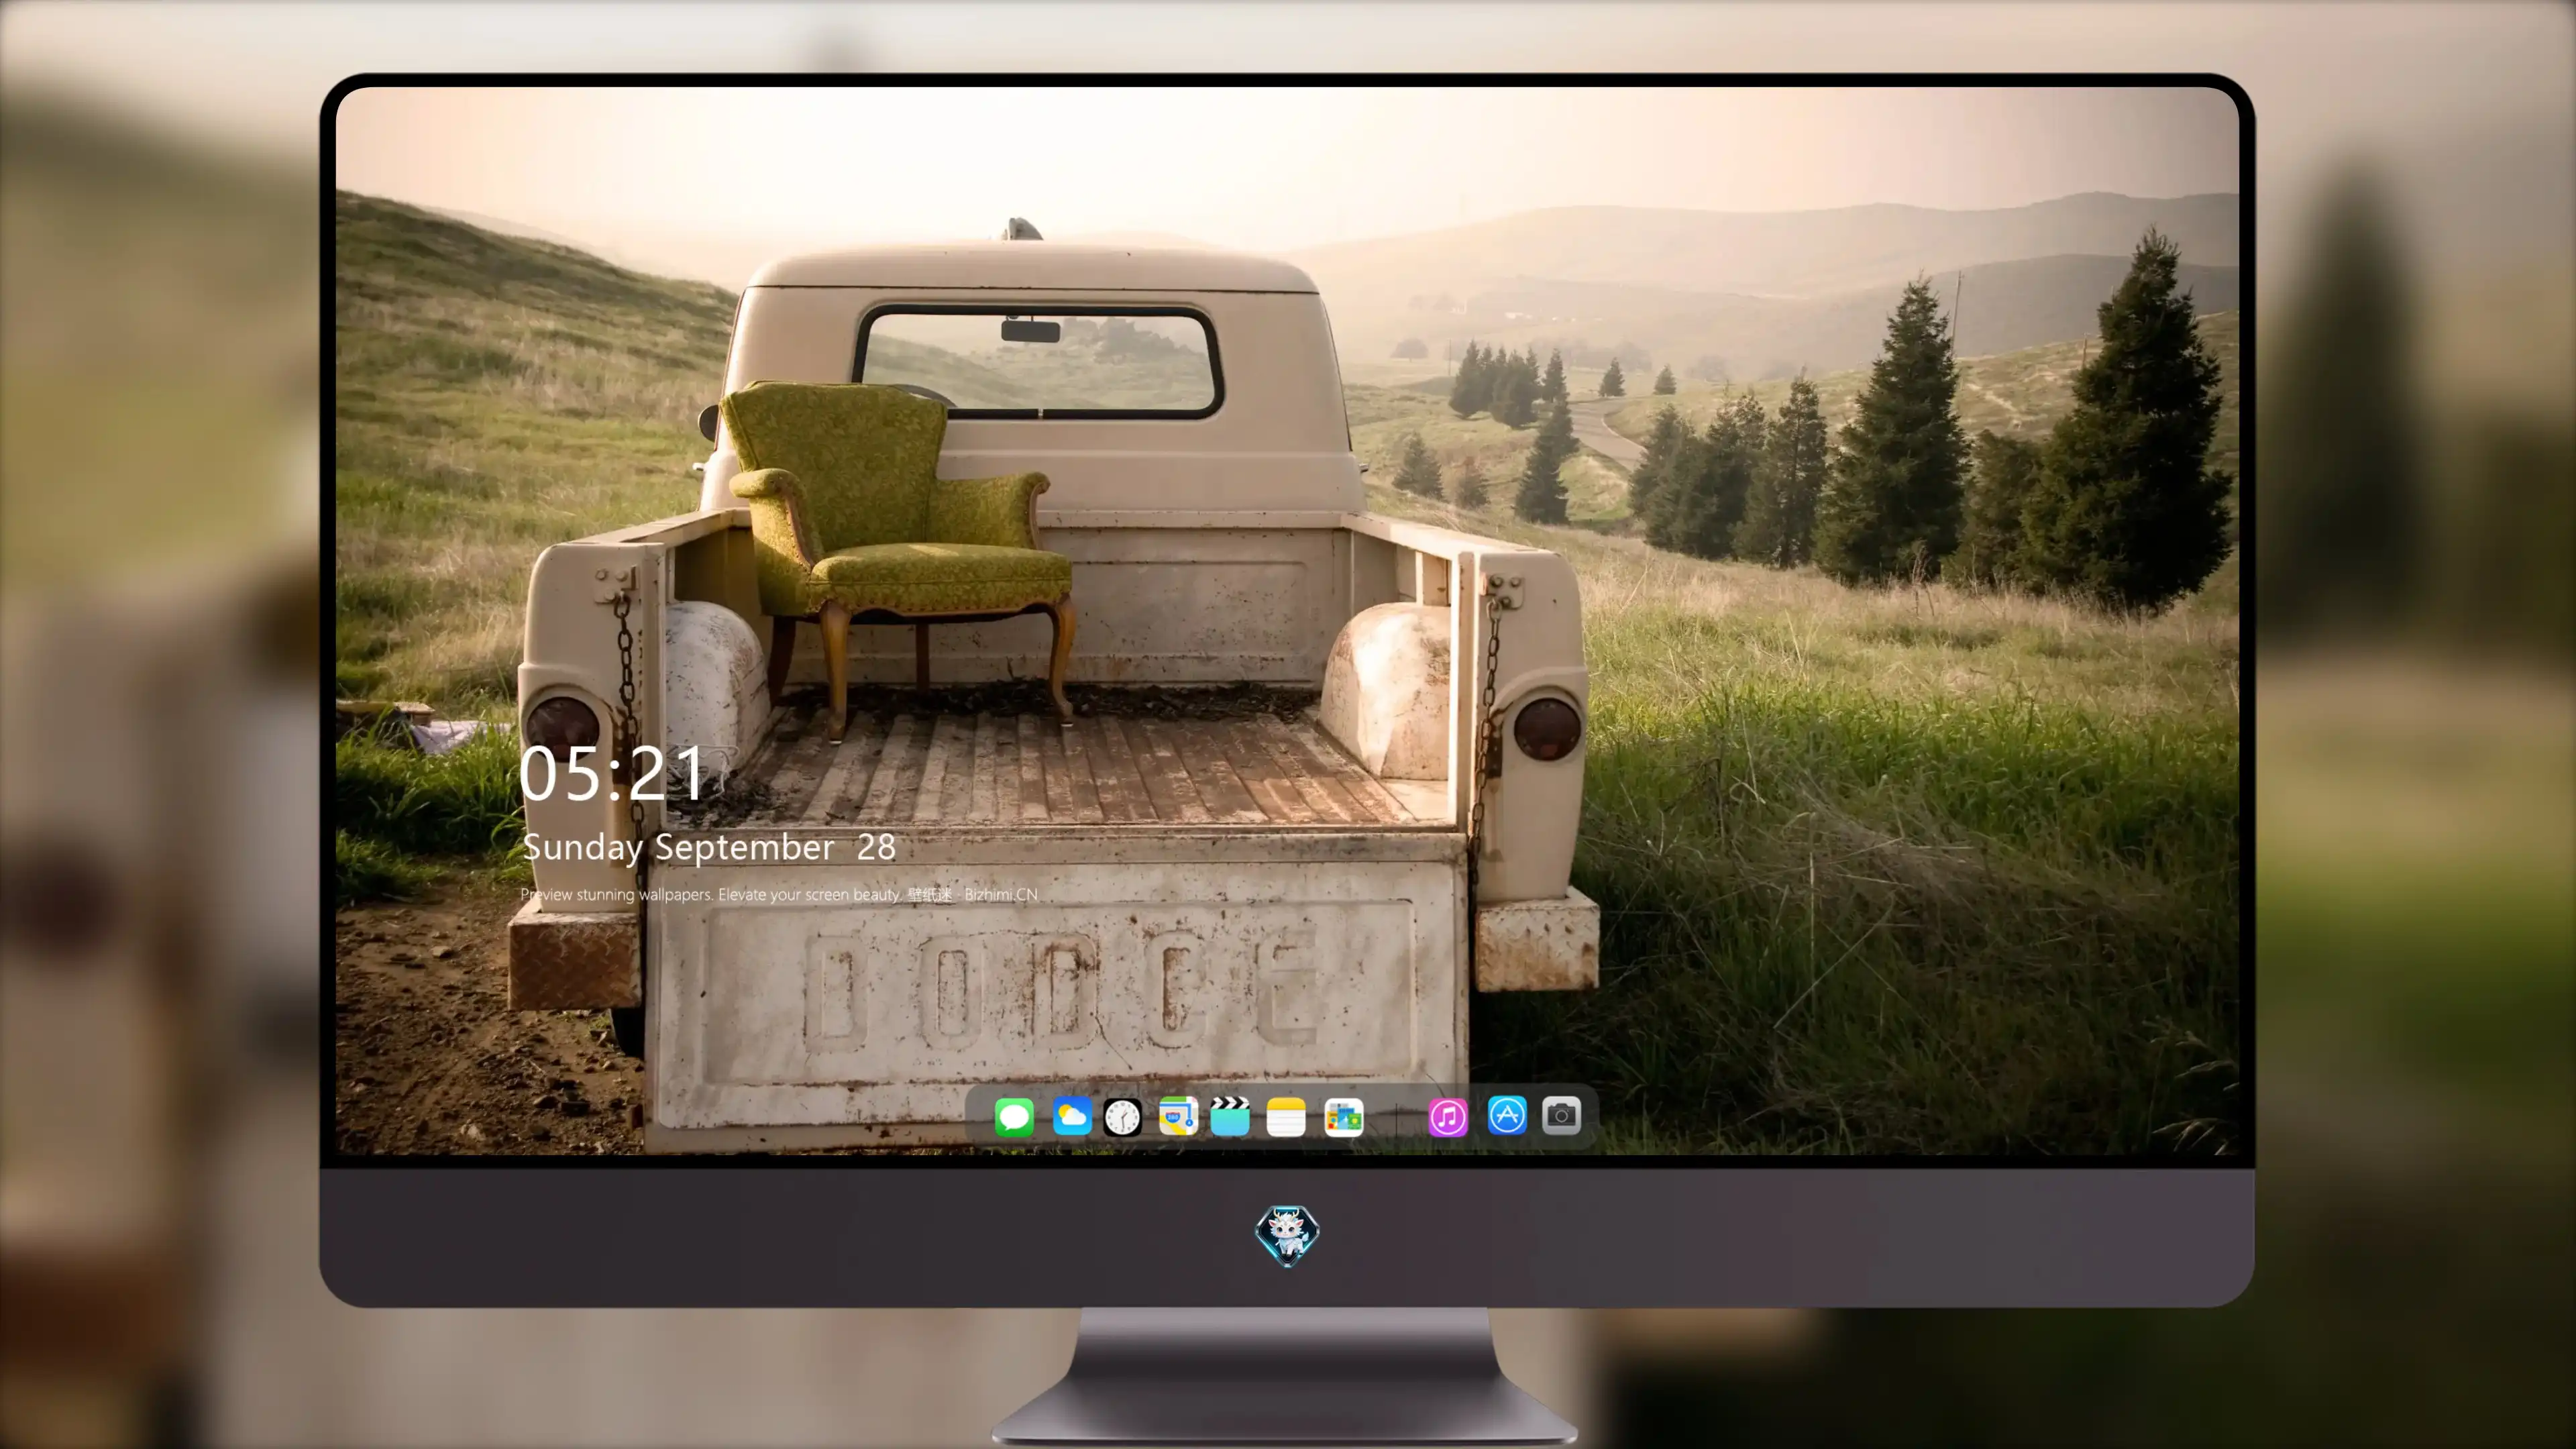2576x1449 pixels.
Task: Select the 'Sunday September 28' date text
Action: tap(709, 848)
